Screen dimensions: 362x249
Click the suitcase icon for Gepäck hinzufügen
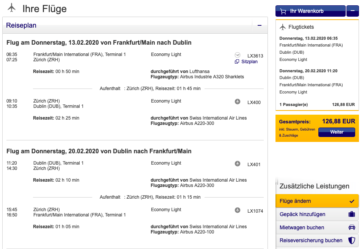pos(351,214)
